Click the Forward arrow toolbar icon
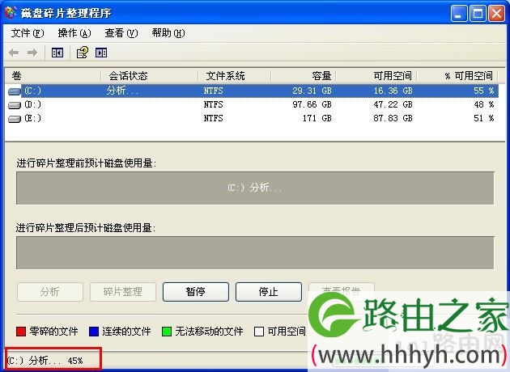 click(32, 53)
